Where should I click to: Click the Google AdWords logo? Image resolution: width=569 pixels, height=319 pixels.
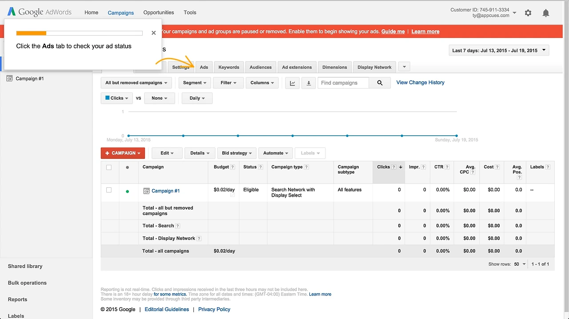pos(40,12)
